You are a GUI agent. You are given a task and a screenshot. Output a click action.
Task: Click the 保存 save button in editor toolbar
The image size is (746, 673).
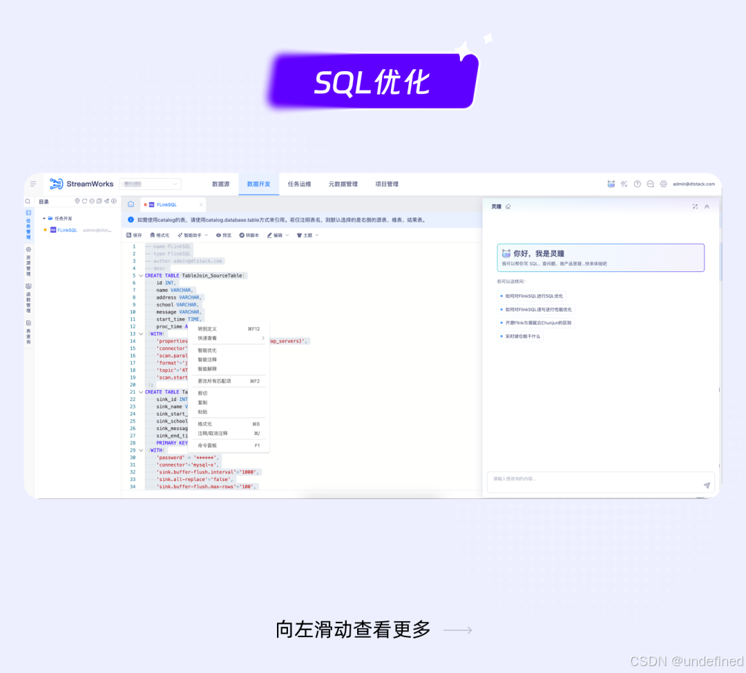(x=134, y=235)
